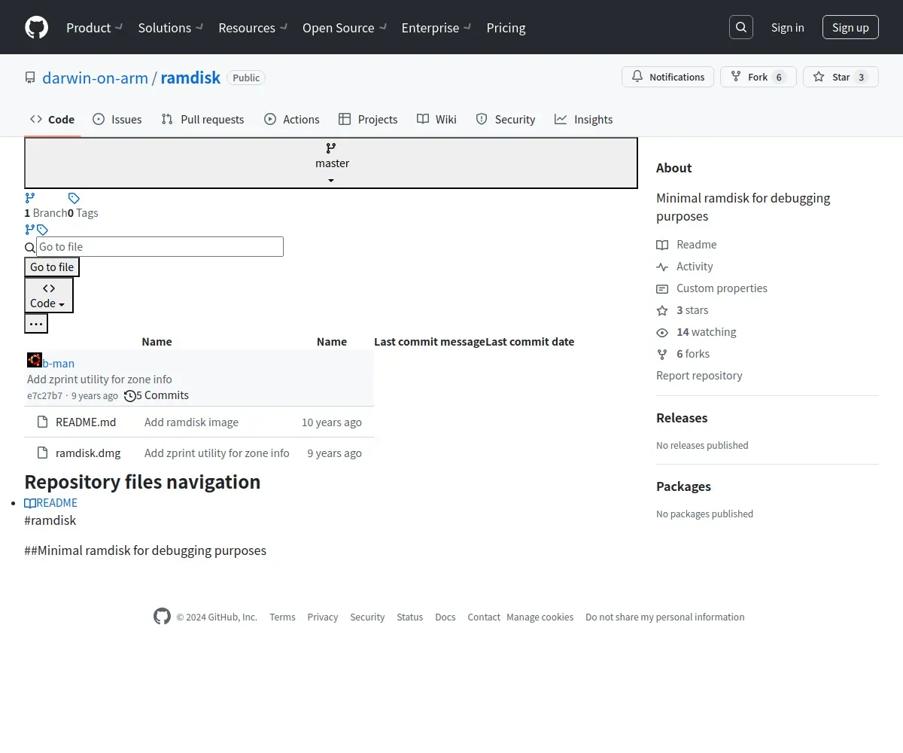Click the file icon beside ramdisk.dmg
Viewport: 903px width, 753px height.
(x=42, y=453)
